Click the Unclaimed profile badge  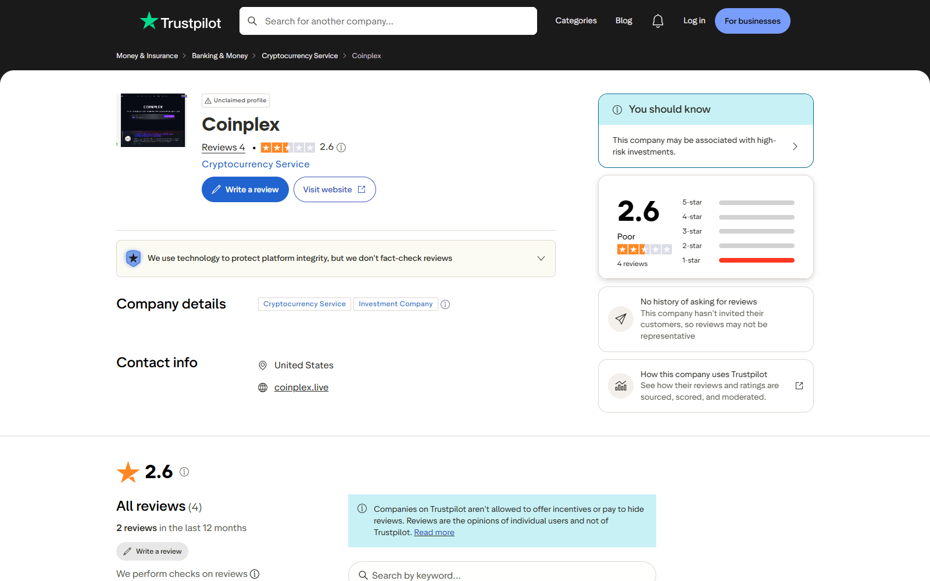pos(235,101)
